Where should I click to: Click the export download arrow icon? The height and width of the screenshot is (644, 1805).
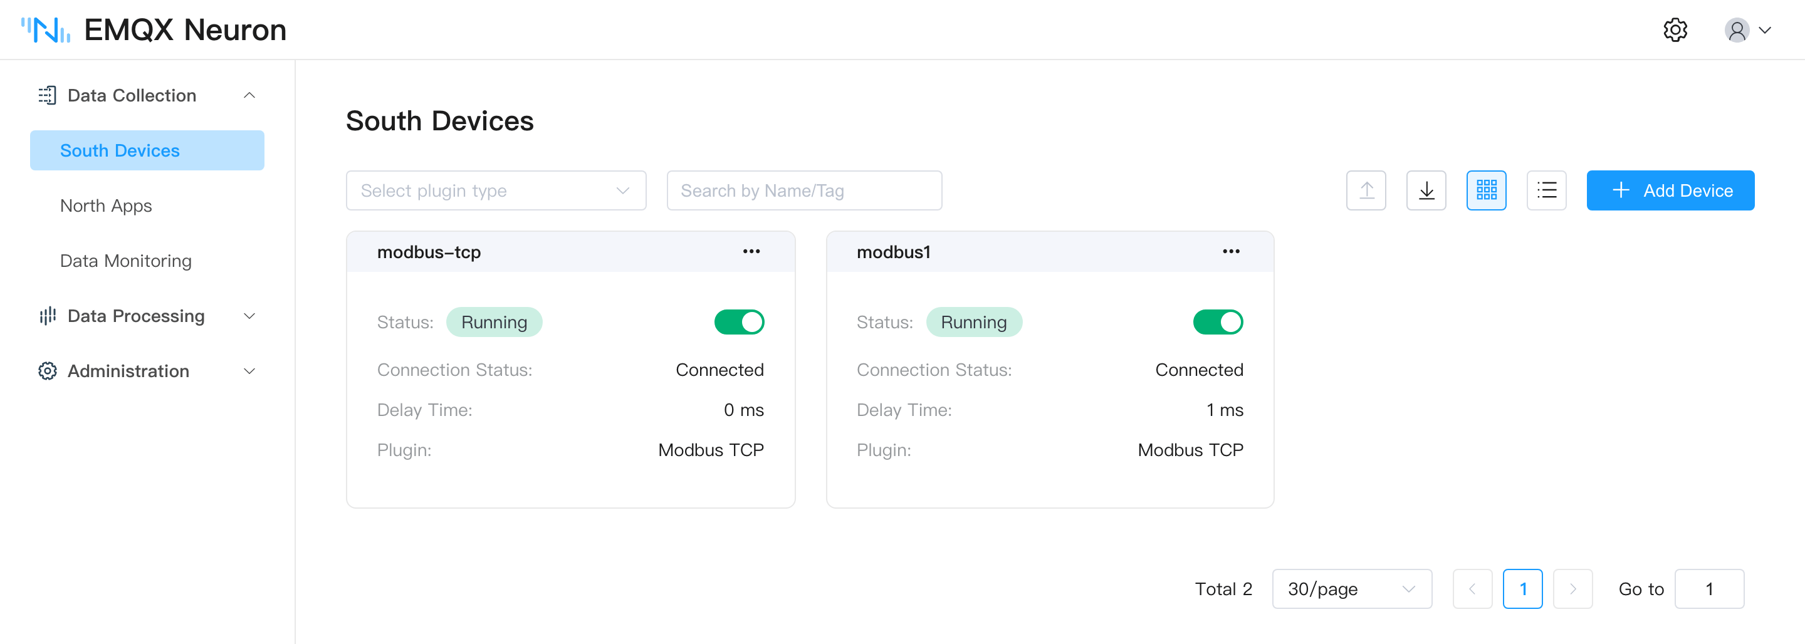click(1426, 190)
